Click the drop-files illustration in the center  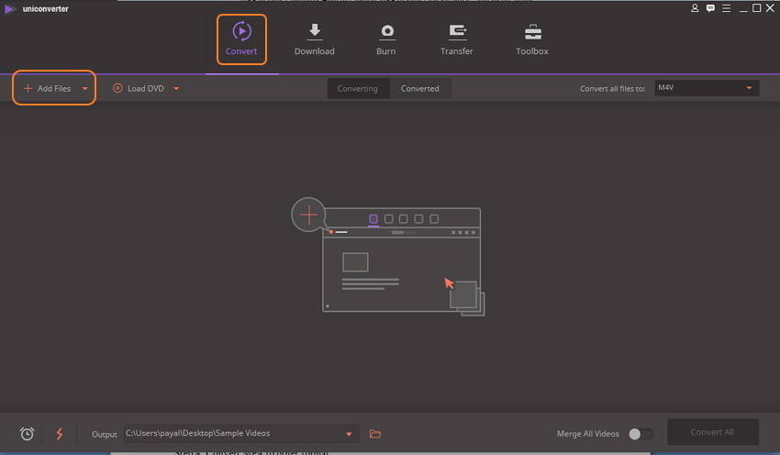point(388,257)
